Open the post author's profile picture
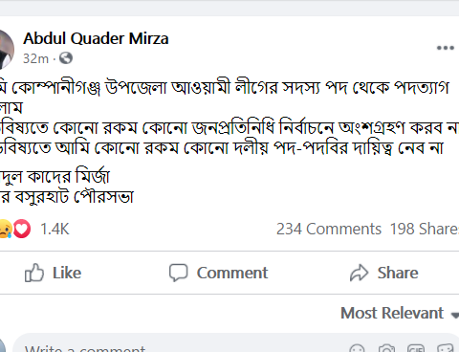Screen dimensions: 459x352 pyautogui.click(x=6, y=50)
